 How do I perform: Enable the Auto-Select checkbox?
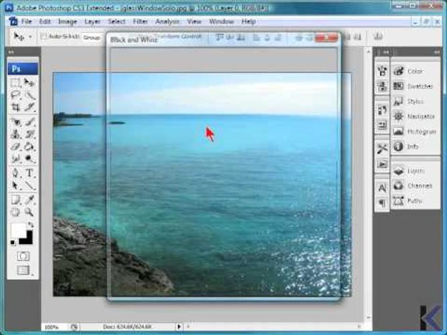coord(44,36)
